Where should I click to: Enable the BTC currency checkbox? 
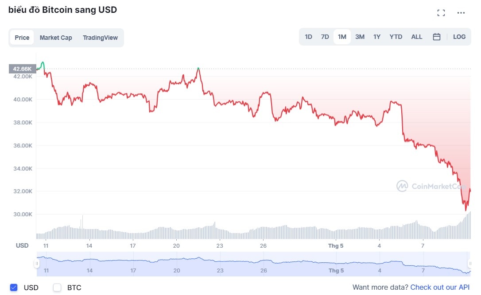click(57, 287)
